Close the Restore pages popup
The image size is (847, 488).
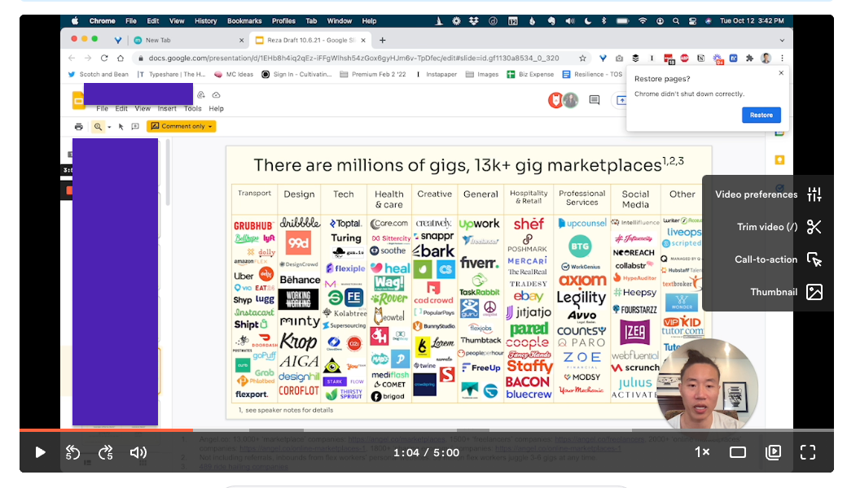(780, 73)
